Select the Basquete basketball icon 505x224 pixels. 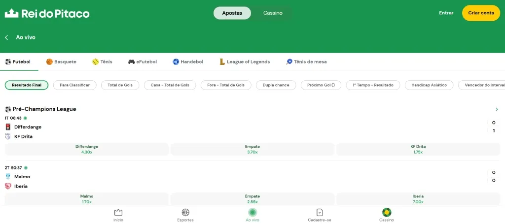click(49, 62)
